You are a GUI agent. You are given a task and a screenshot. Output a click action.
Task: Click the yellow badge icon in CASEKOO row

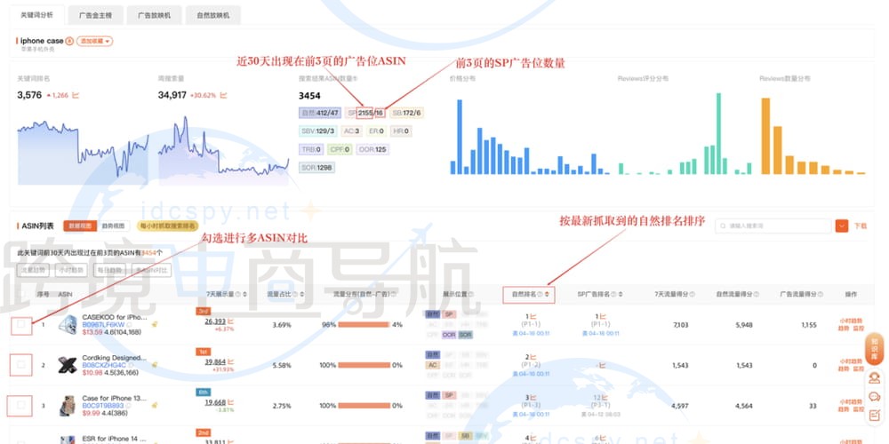click(155, 324)
